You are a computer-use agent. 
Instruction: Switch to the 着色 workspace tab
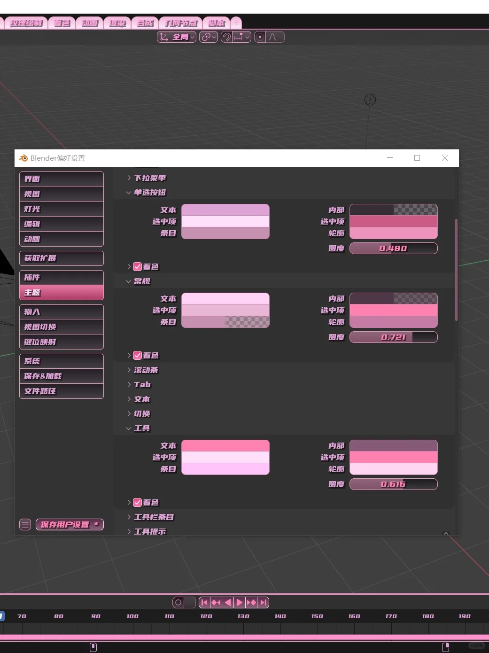pyautogui.click(x=62, y=23)
